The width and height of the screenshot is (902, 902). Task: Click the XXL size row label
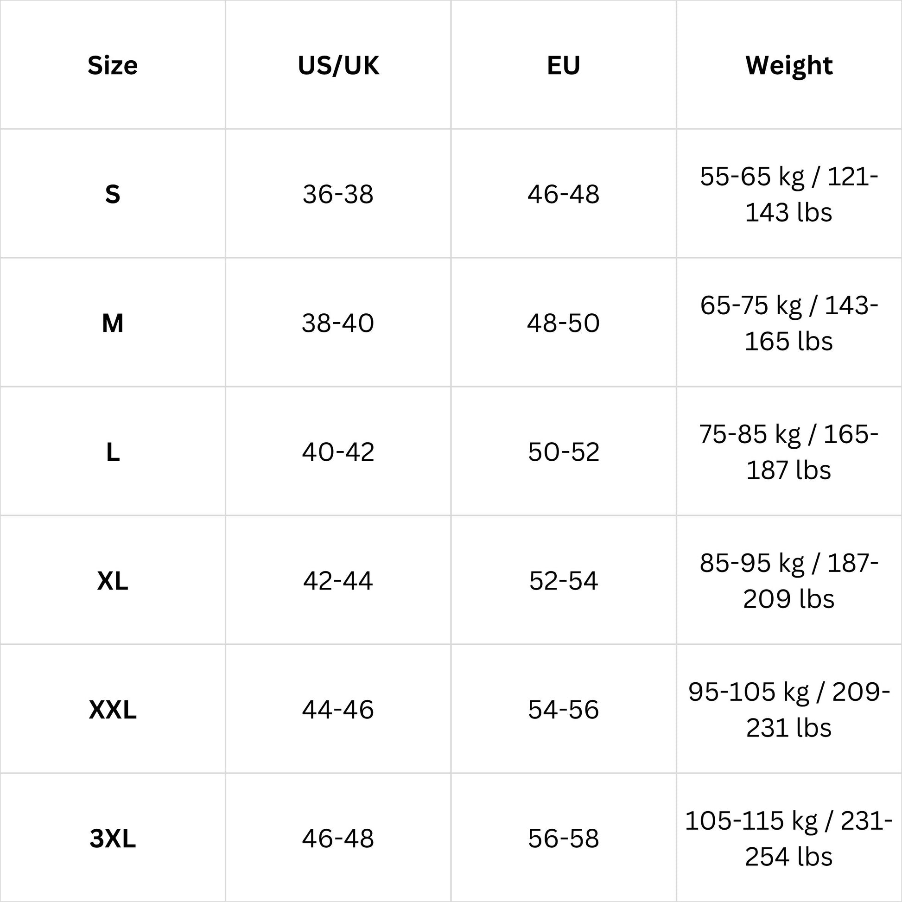[113, 710]
